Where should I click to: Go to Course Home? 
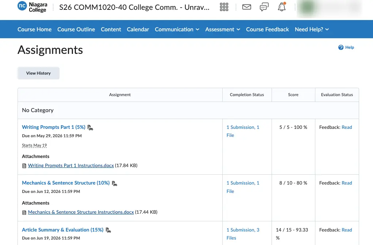(35, 29)
